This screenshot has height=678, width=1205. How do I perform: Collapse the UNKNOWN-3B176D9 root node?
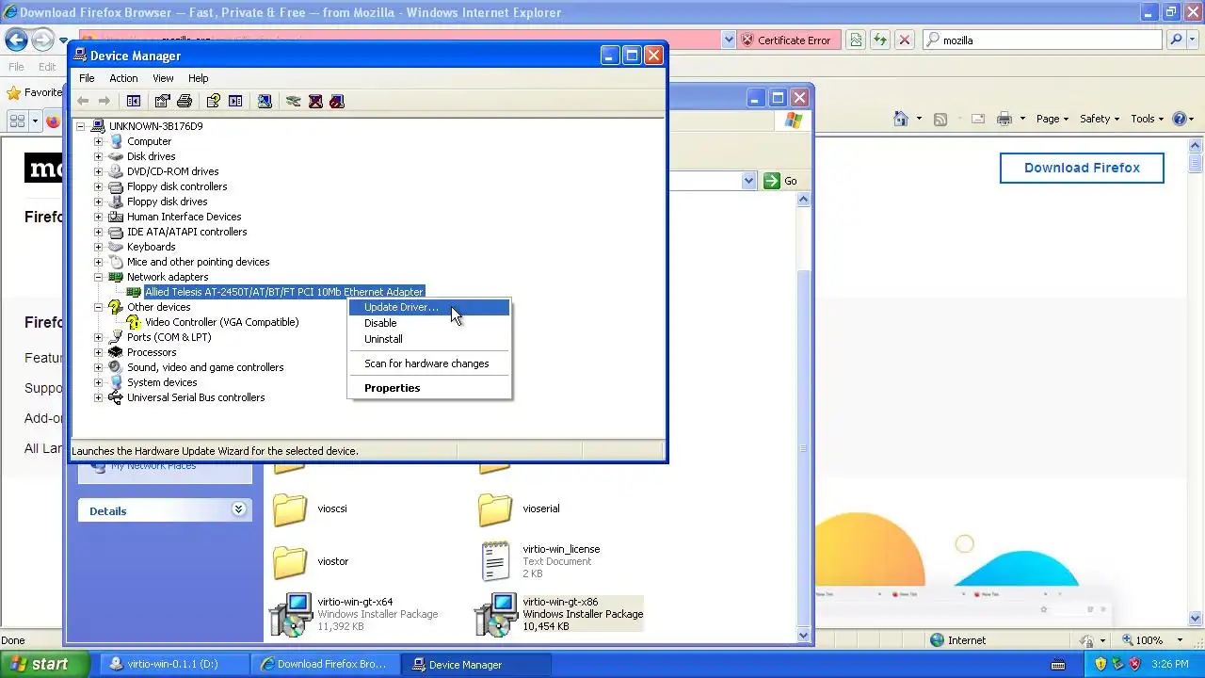80,126
